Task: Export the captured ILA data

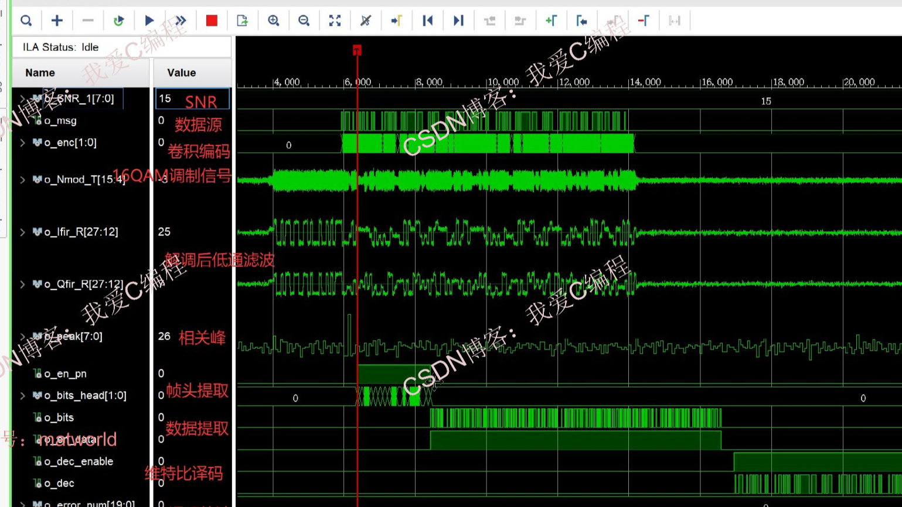Action: 242,20
